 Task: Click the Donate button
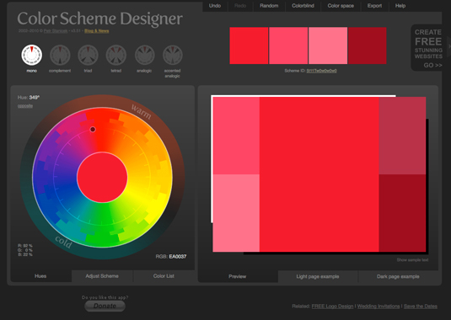point(105,306)
